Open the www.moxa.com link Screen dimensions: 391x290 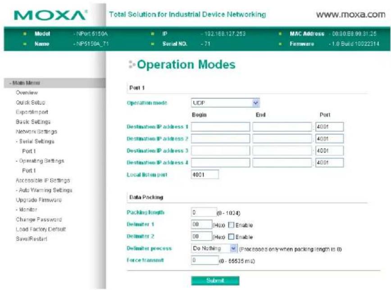350,14
